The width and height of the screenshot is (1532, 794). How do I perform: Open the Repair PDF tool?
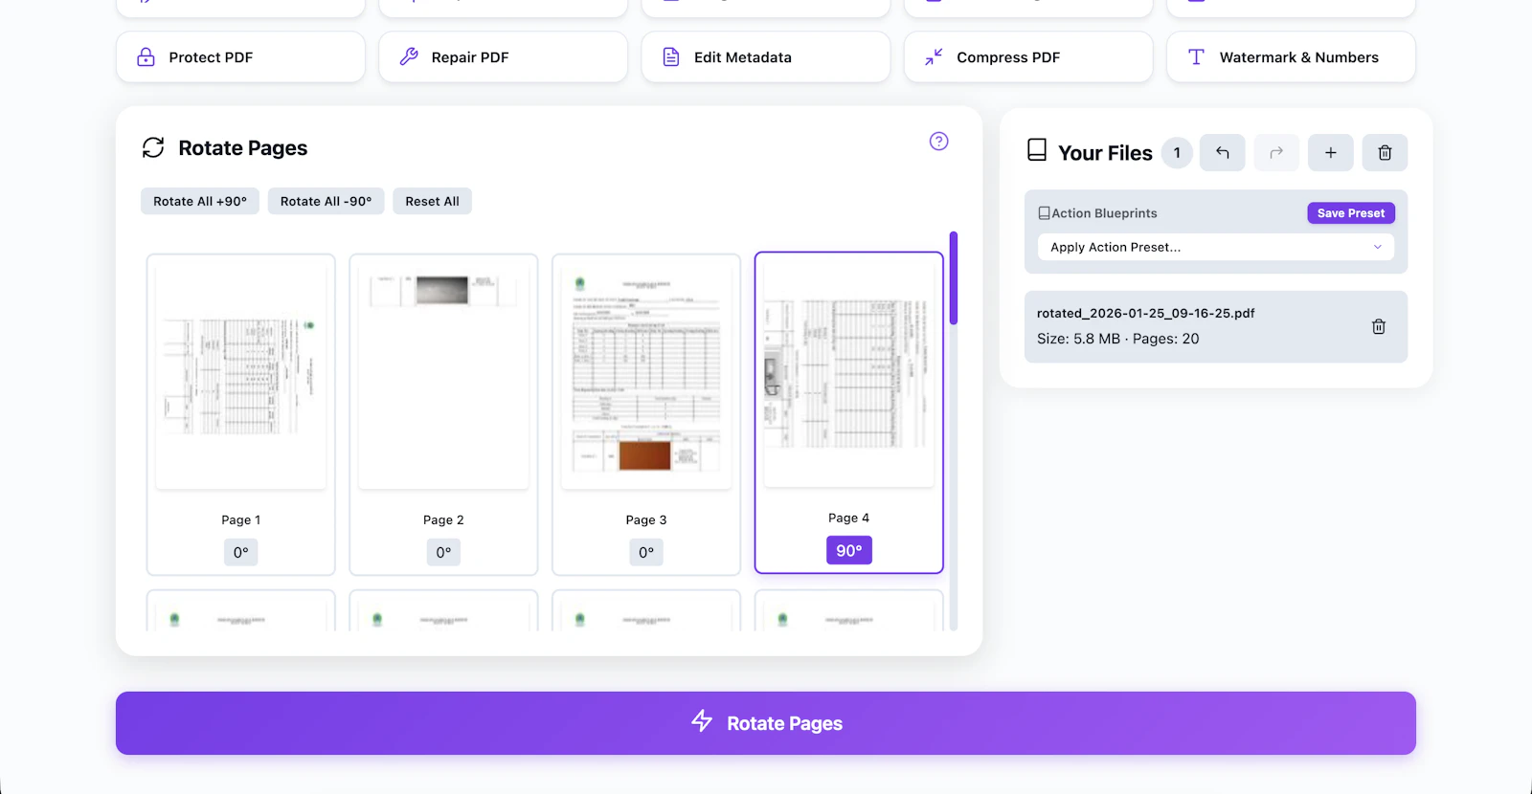tap(503, 57)
